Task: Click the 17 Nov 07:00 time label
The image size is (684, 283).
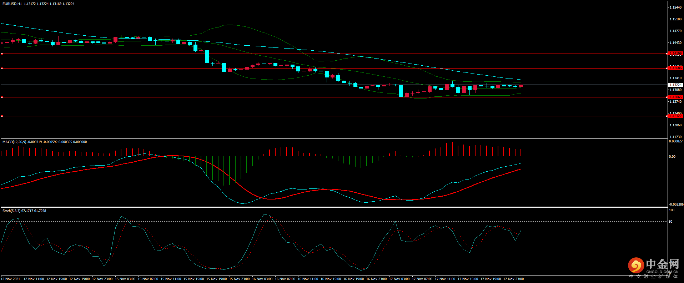Action: tap(422, 279)
